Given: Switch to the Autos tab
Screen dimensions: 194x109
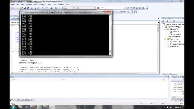Looking at the screenshot, I should click(13, 100).
